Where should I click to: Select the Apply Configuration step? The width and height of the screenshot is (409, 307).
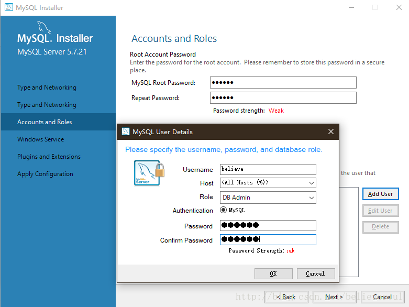point(45,174)
